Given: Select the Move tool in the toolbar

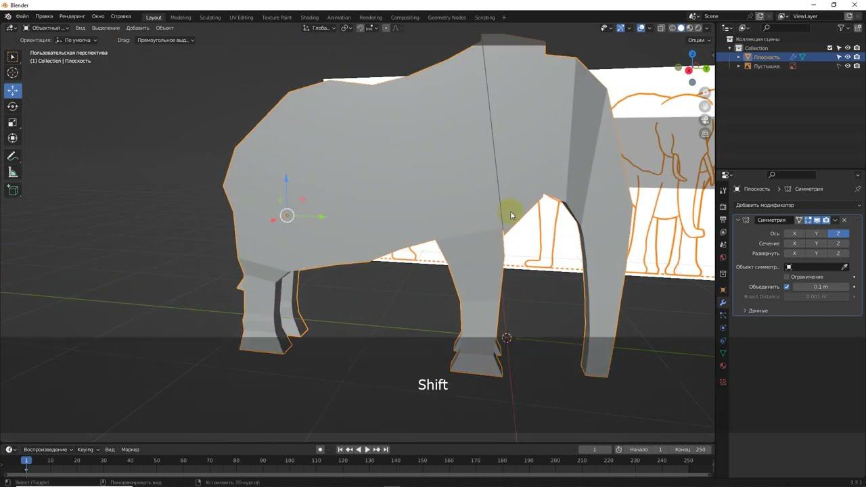Looking at the screenshot, I should pyautogui.click(x=12, y=90).
